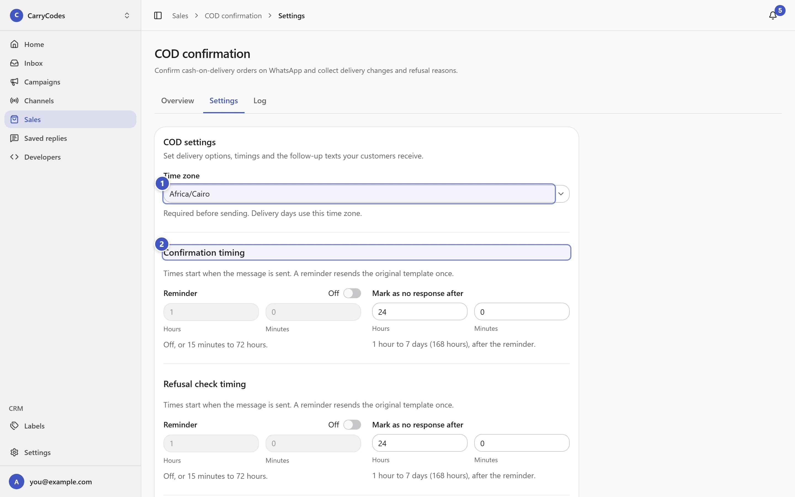Click Refusal check no-response Hours field 24
This screenshot has height=497, width=795.
pos(420,443)
